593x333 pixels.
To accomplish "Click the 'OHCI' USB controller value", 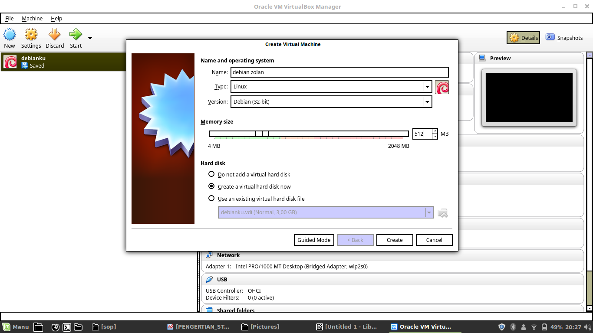I will (254, 291).
